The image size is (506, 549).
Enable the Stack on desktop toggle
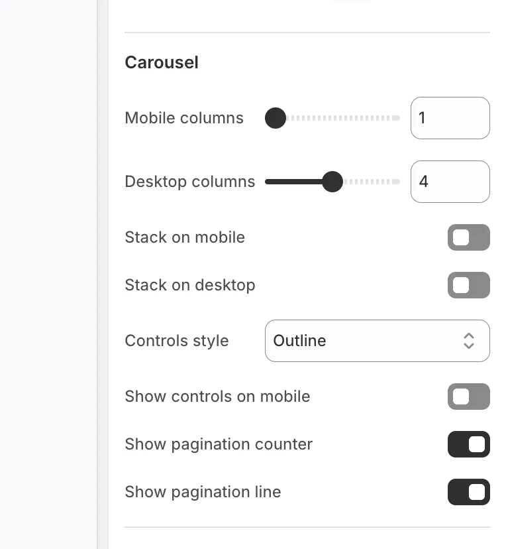[469, 285]
